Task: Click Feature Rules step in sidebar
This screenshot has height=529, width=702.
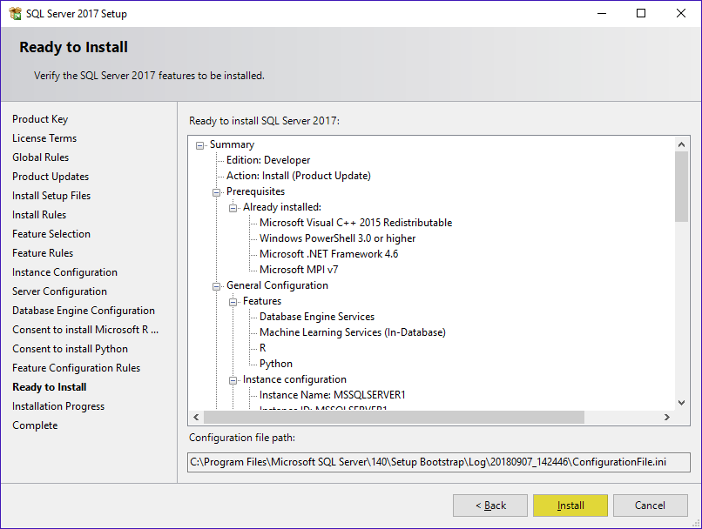Action: pyautogui.click(x=43, y=253)
